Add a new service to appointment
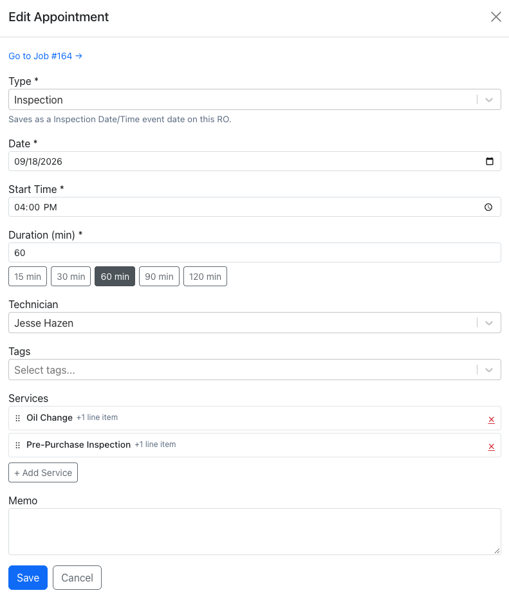509x595 pixels. (43, 472)
